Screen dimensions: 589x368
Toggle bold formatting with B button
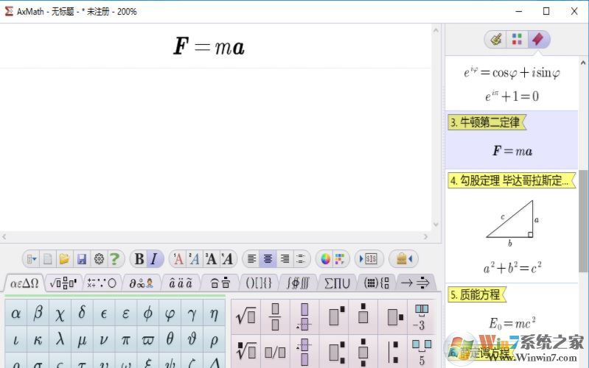(x=139, y=259)
